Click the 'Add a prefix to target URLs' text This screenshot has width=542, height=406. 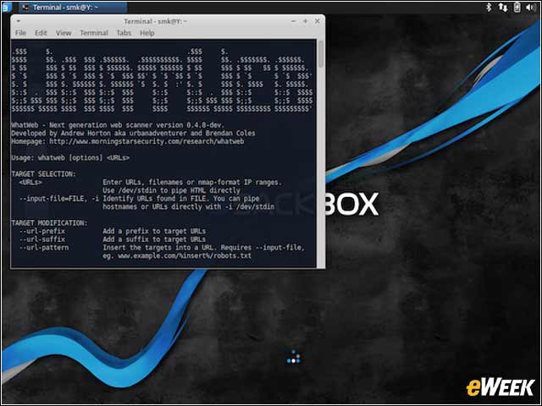pos(154,231)
